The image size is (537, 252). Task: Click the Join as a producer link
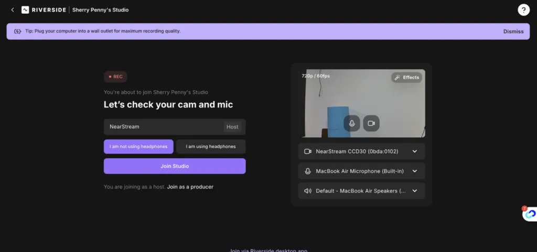point(190,187)
